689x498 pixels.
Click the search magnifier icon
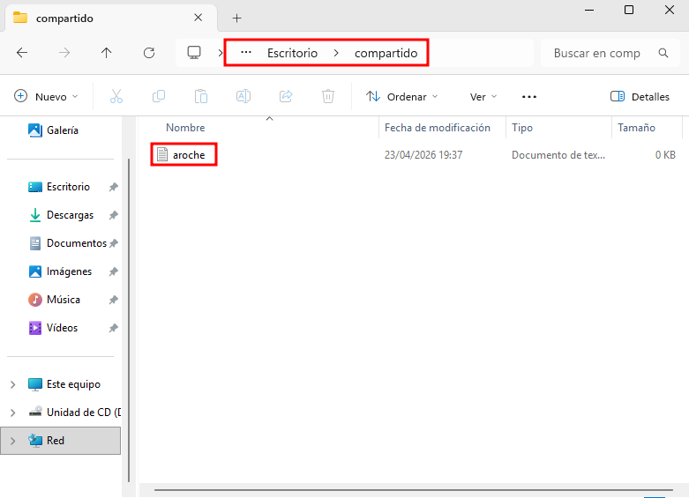(x=663, y=53)
